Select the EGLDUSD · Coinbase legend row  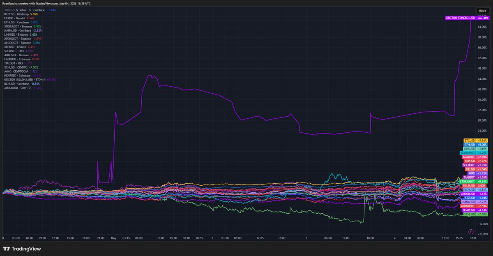22,59
